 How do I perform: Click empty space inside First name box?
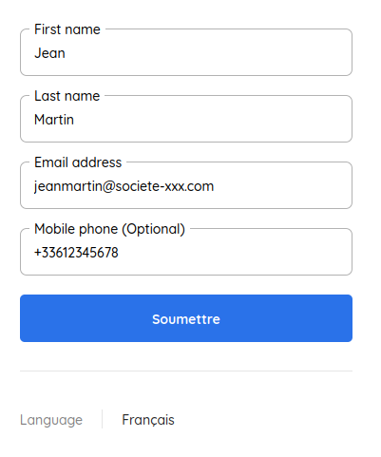coord(209,53)
